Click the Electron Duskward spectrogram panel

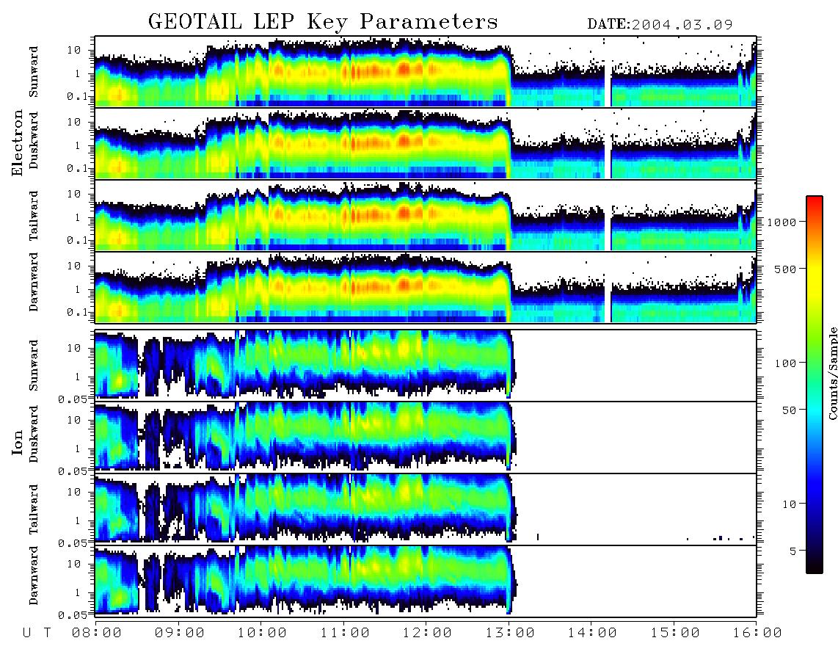click(x=426, y=143)
